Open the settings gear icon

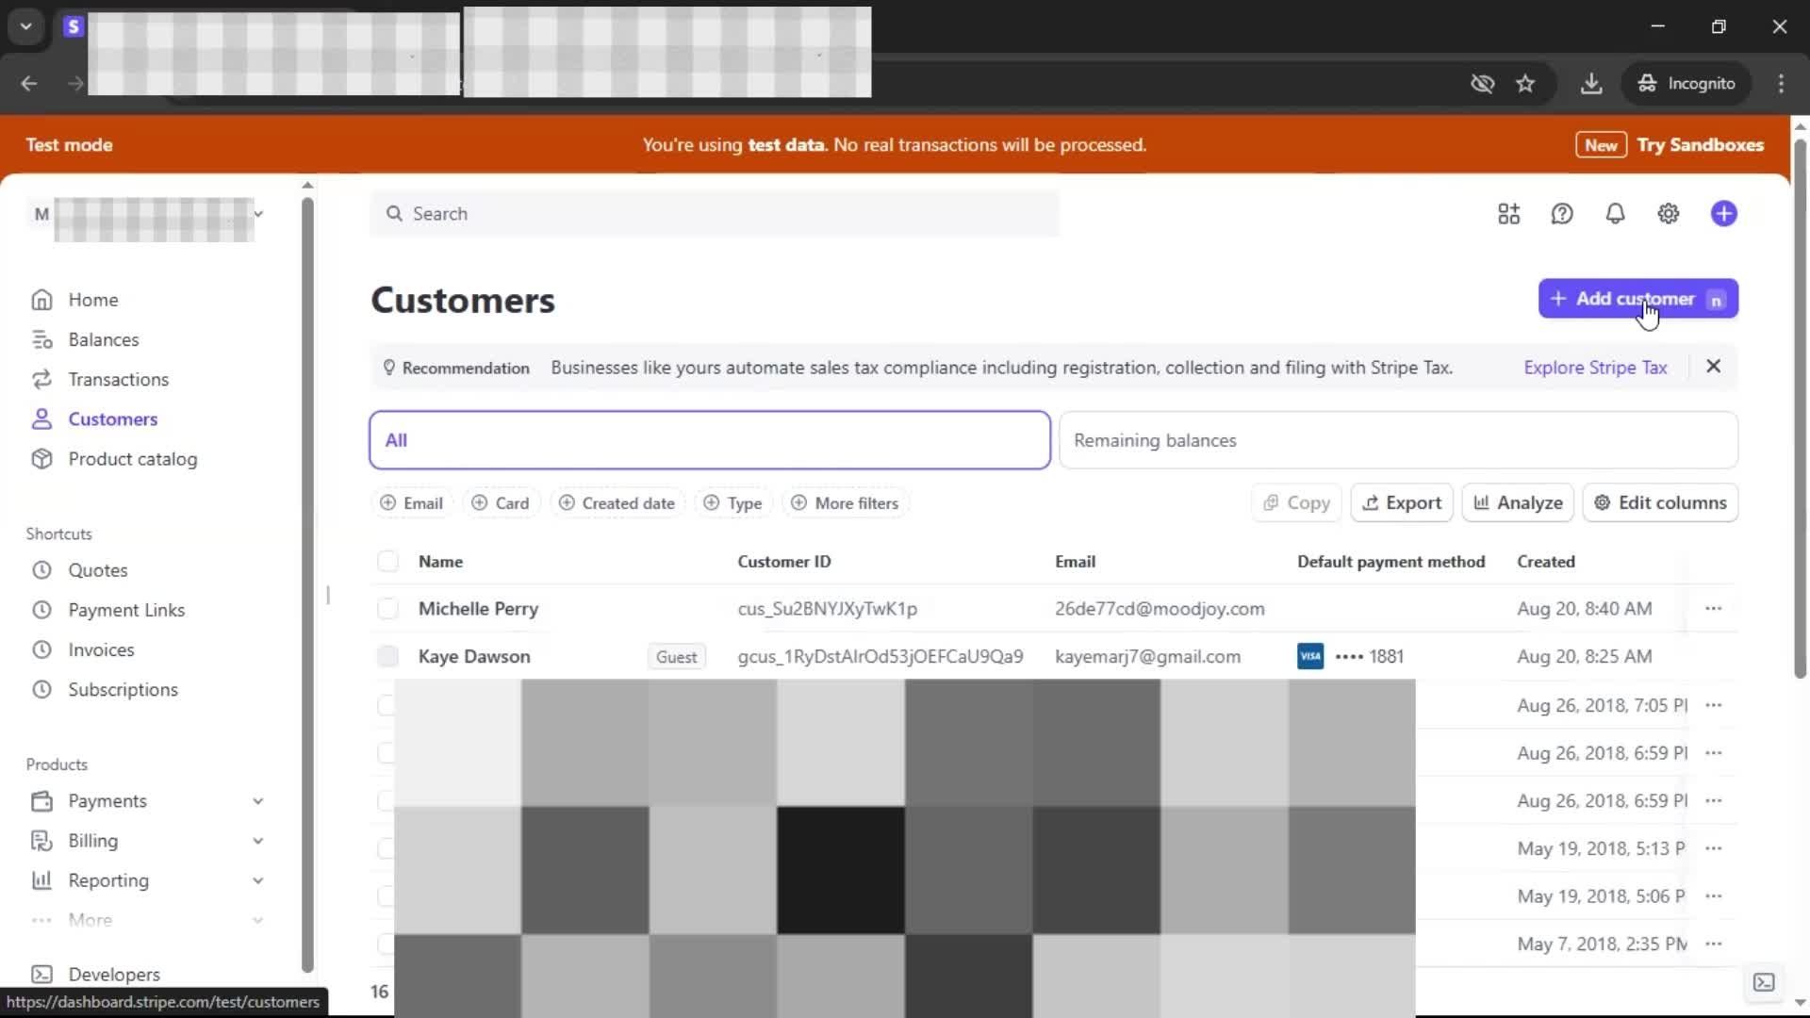pos(1668,214)
